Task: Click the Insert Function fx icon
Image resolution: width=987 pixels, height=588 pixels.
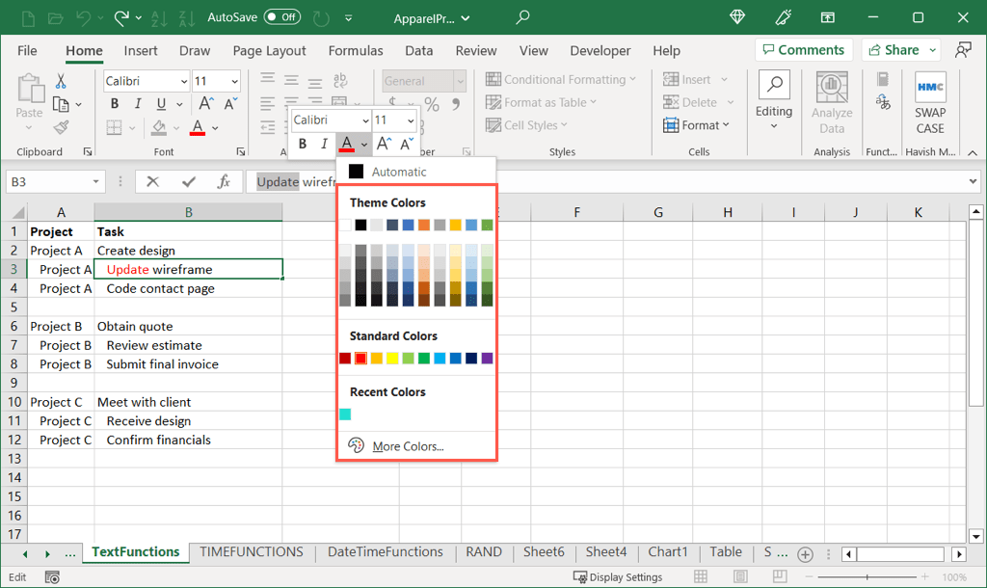Action: coord(224,182)
